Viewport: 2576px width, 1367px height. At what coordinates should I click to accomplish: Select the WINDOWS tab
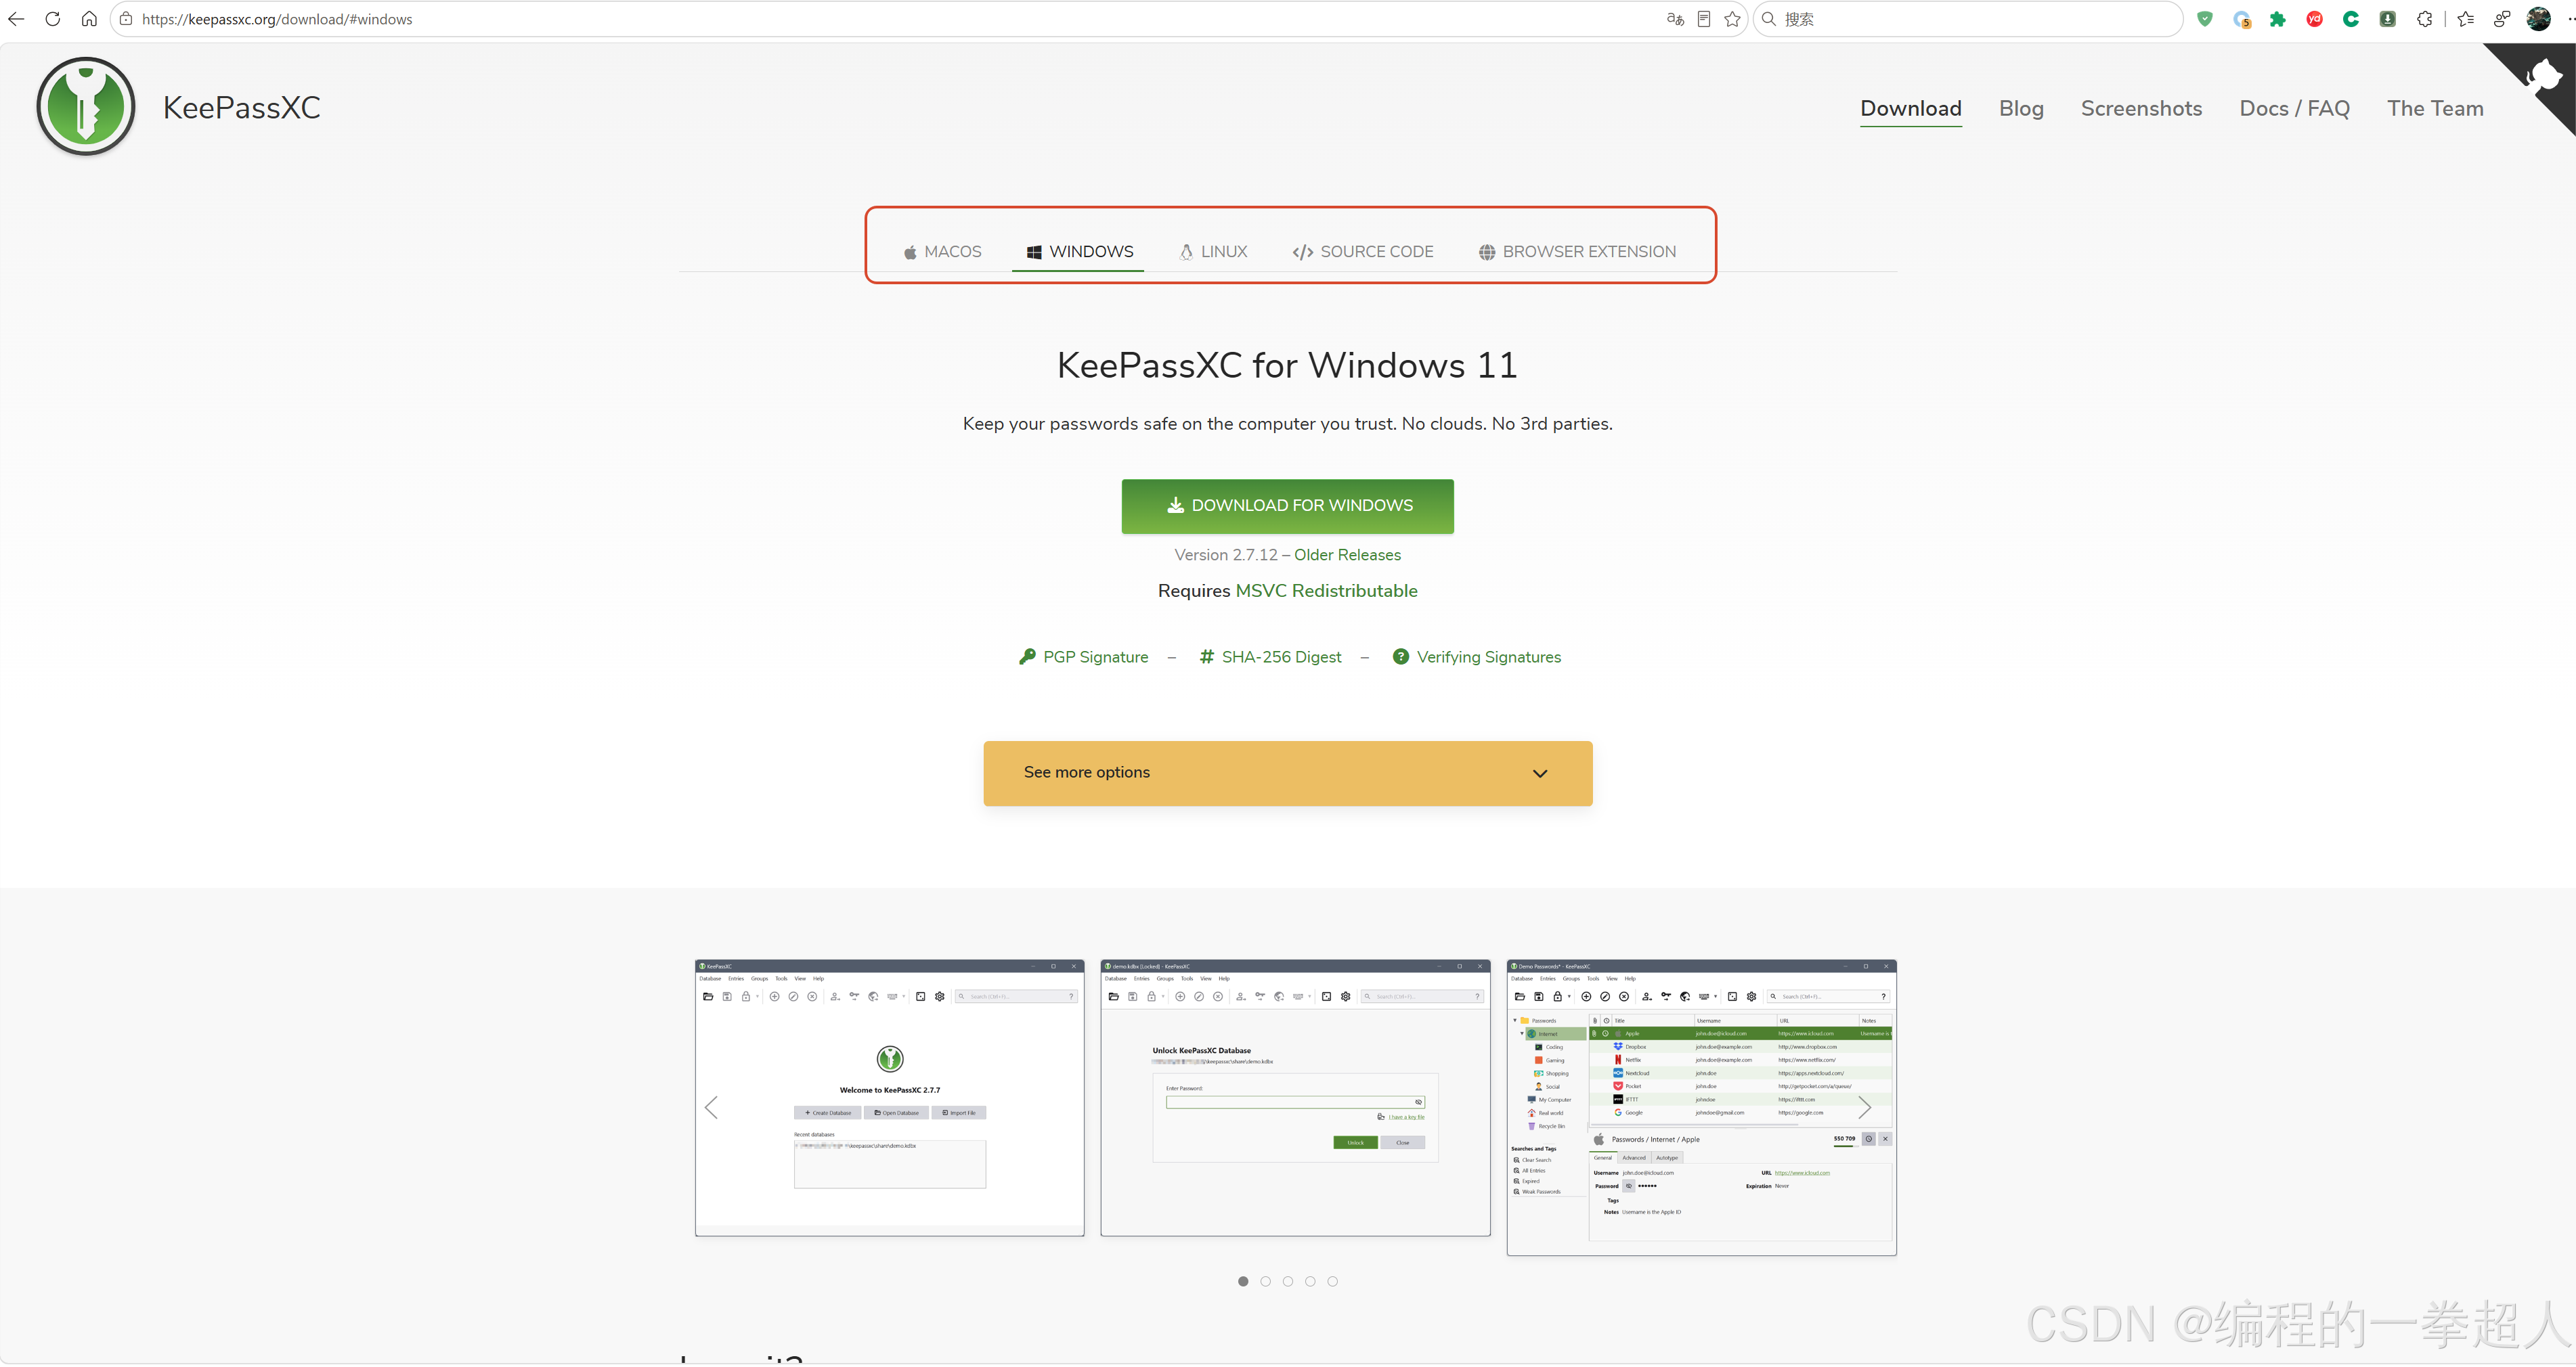point(1079,252)
